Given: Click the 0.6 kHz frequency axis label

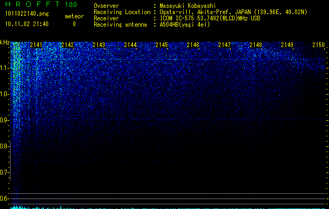Looking at the screenshot, I should (4, 199).
